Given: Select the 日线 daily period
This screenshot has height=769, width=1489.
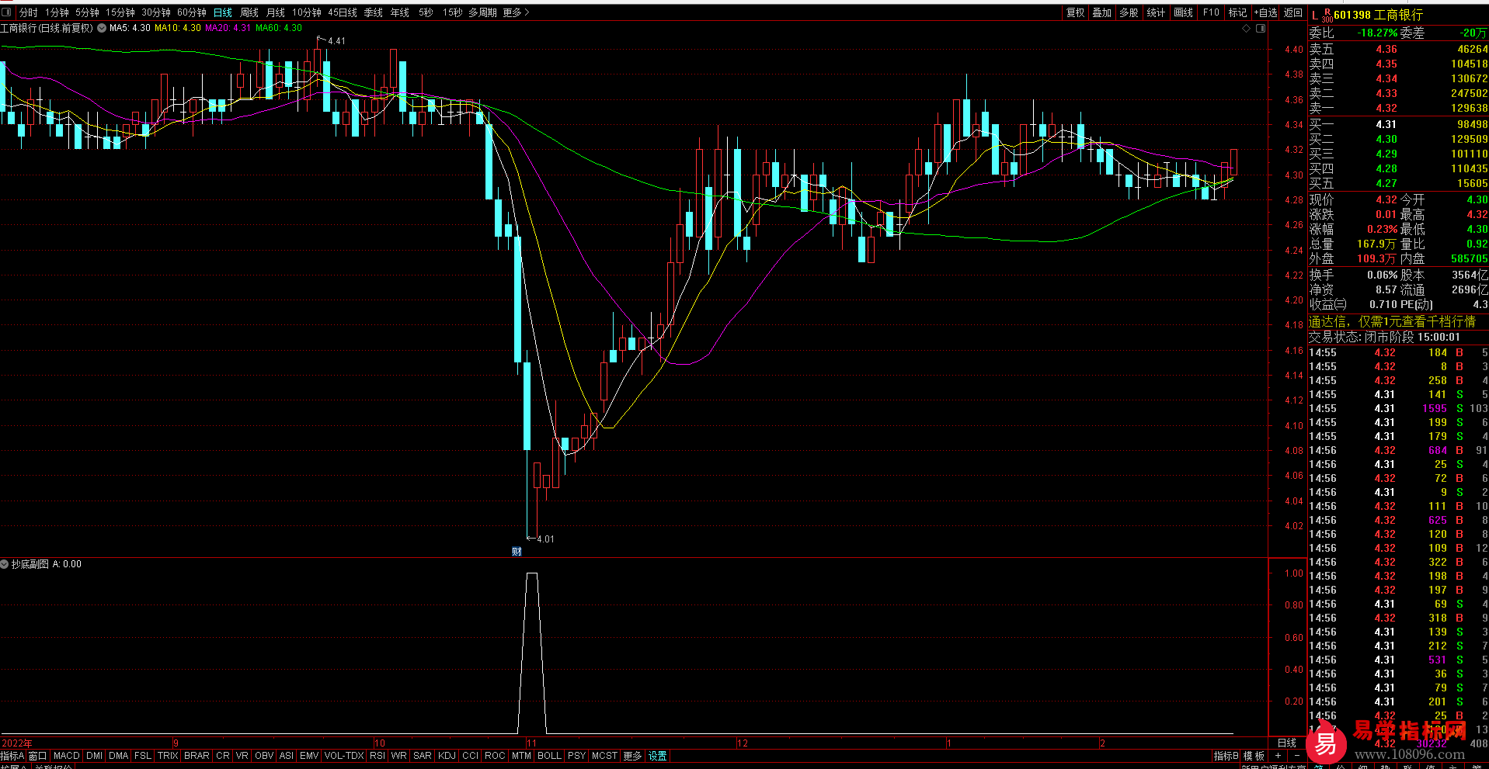Looking at the screenshot, I should [223, 12].
